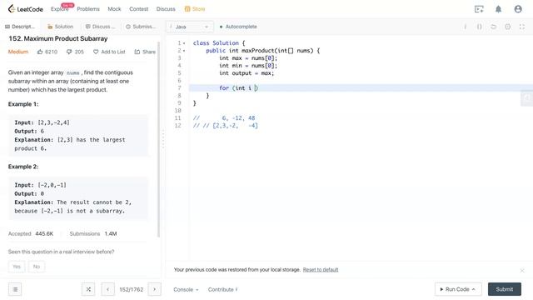Collapse the class Solution fold arrow on line 1
This screenshot has width=533, height=300.
[x=184, y=43]
